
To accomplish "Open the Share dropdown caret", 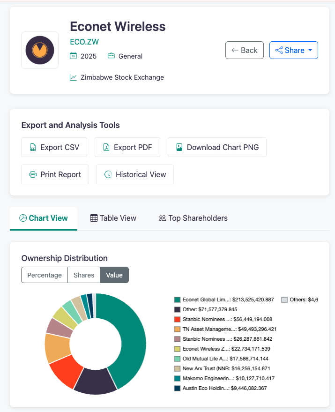I will 310,50.
